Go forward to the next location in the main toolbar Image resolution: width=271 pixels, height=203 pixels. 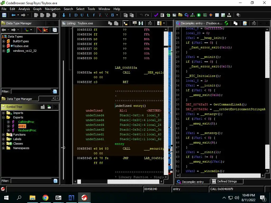[x=23, y=15]
